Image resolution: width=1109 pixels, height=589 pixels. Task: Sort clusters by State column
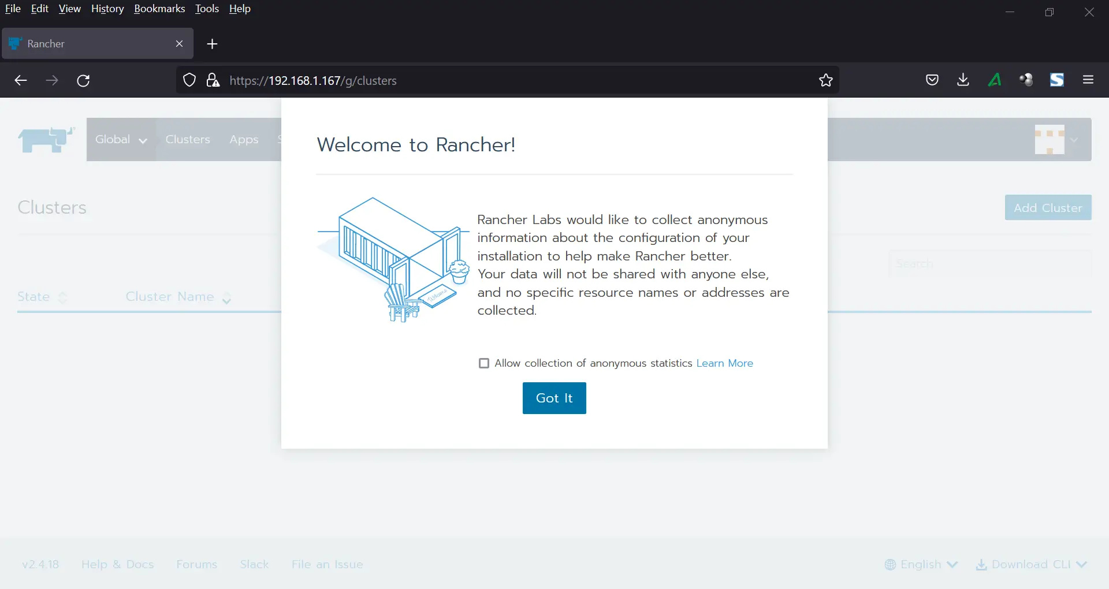tap(42, 297)
